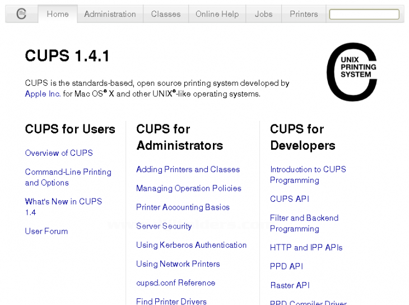409x305 pixels.
Task: Click the CUPS logo icon in navigation bar
Action: pos(21,14)
